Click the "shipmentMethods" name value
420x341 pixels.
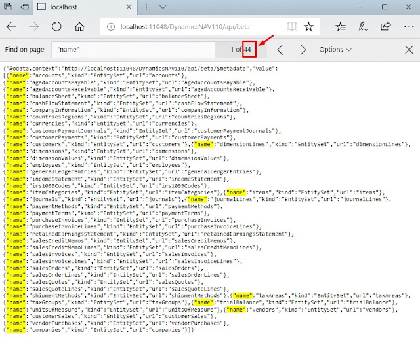tap(58, 296)
